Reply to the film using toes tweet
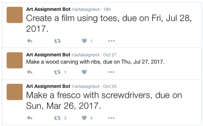Image resolution: width=203 pixels, height=126 pixels. (x=29, y=41)
